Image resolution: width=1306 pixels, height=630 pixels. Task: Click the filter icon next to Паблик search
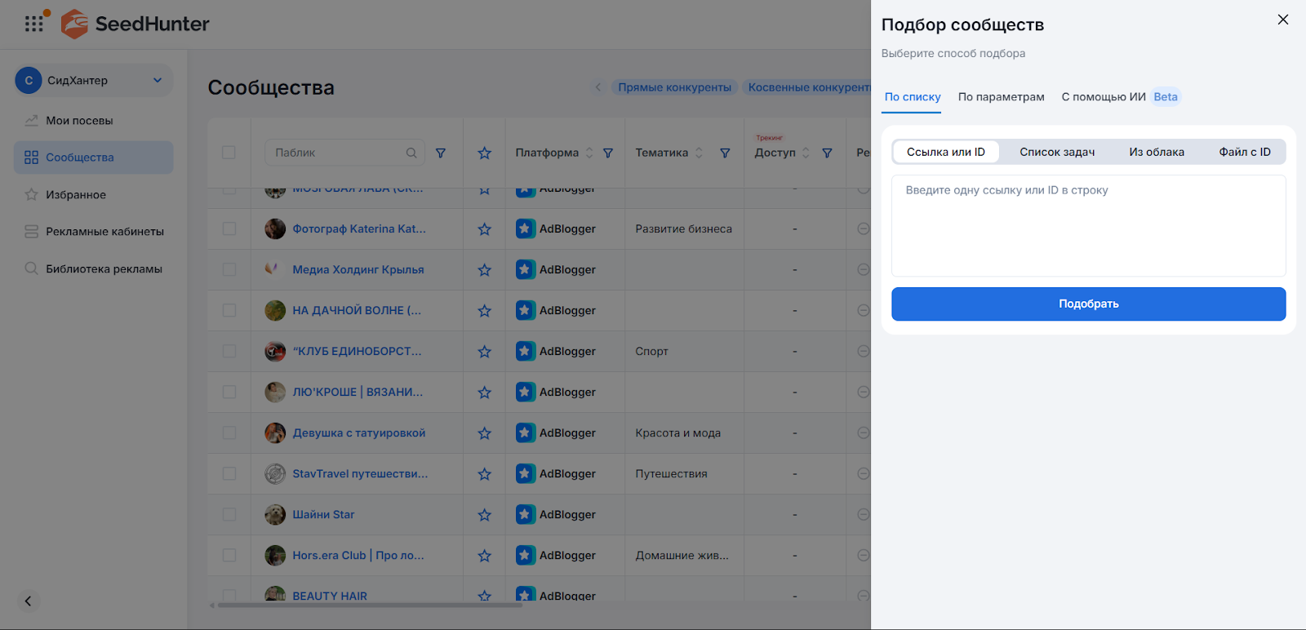point(441,153)
